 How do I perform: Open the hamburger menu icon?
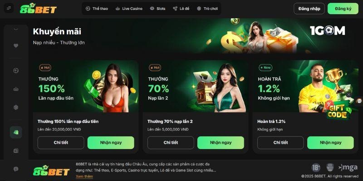point(9,8)
